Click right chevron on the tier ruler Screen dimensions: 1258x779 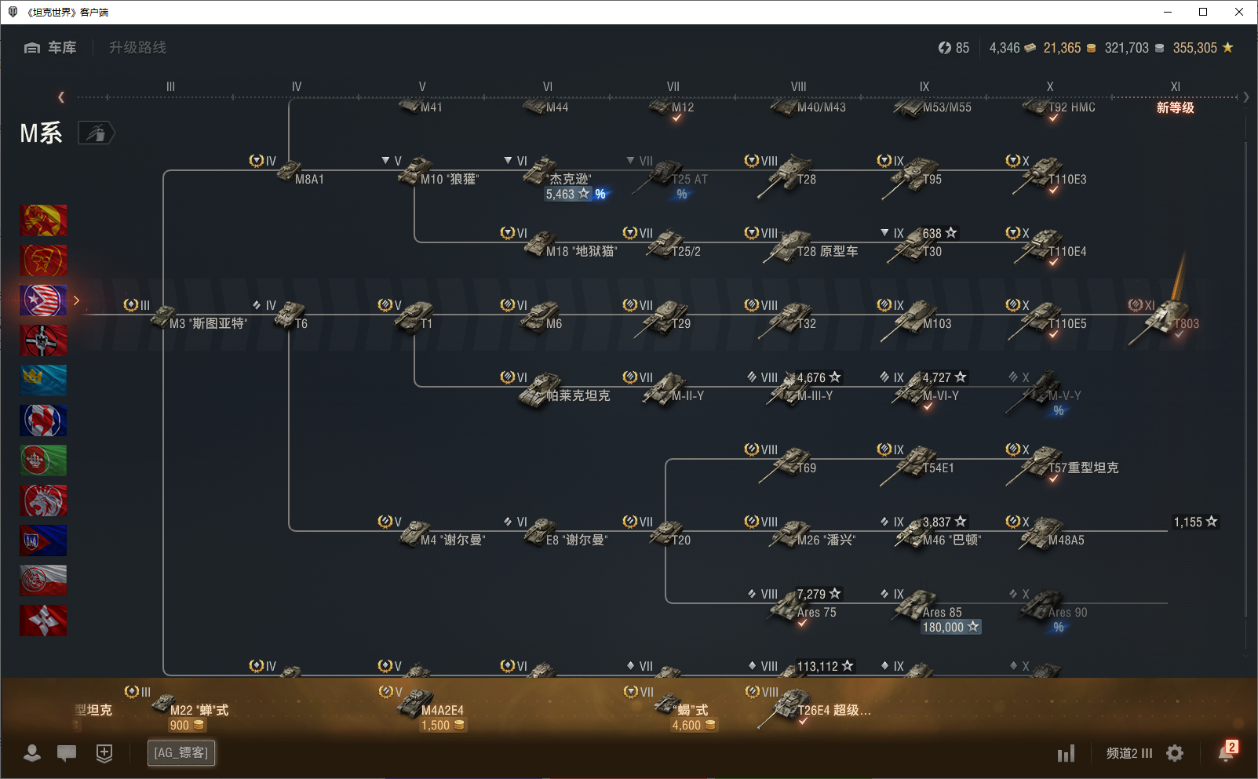click(x=1245, y=97)
